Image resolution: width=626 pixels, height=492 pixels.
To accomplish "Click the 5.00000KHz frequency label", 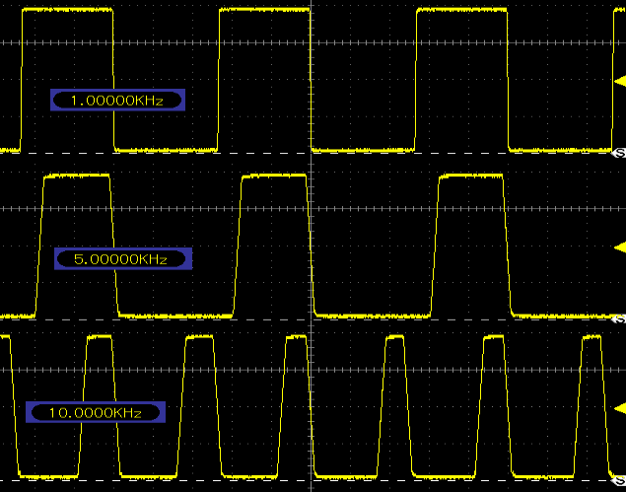I will [x=122, y=259].
